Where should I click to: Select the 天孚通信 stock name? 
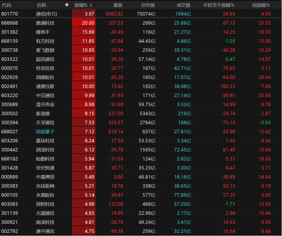pyautogui.click(x=46, y=122)
